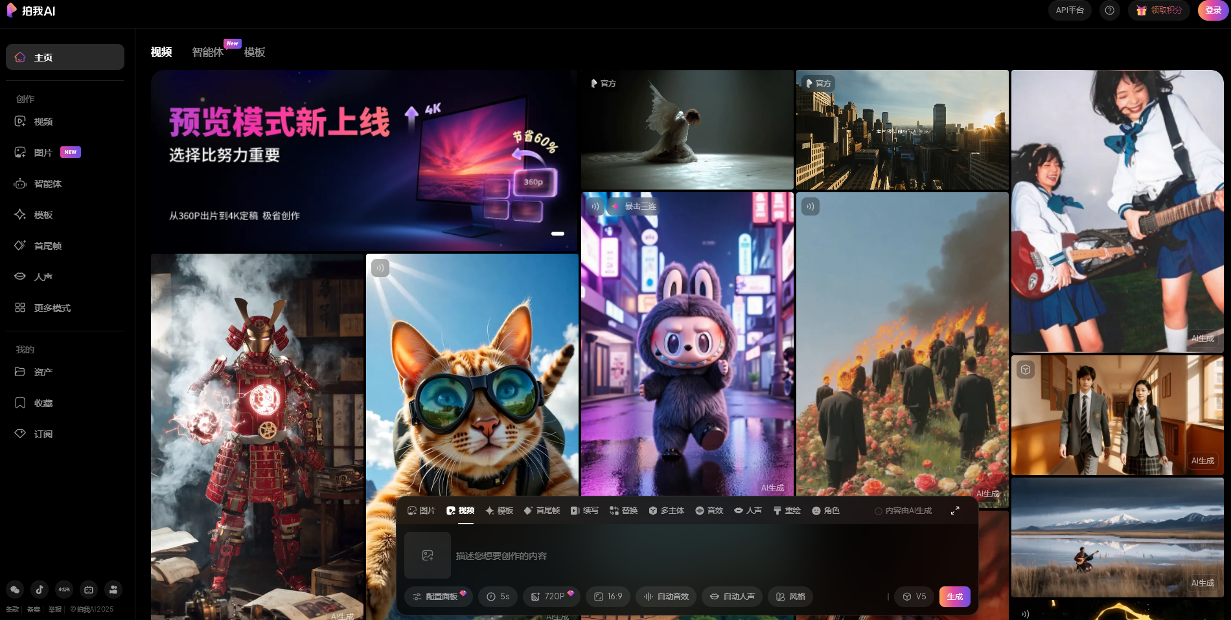Open the 5s duration dropdown
The image size is (1231, 620).
498,597
